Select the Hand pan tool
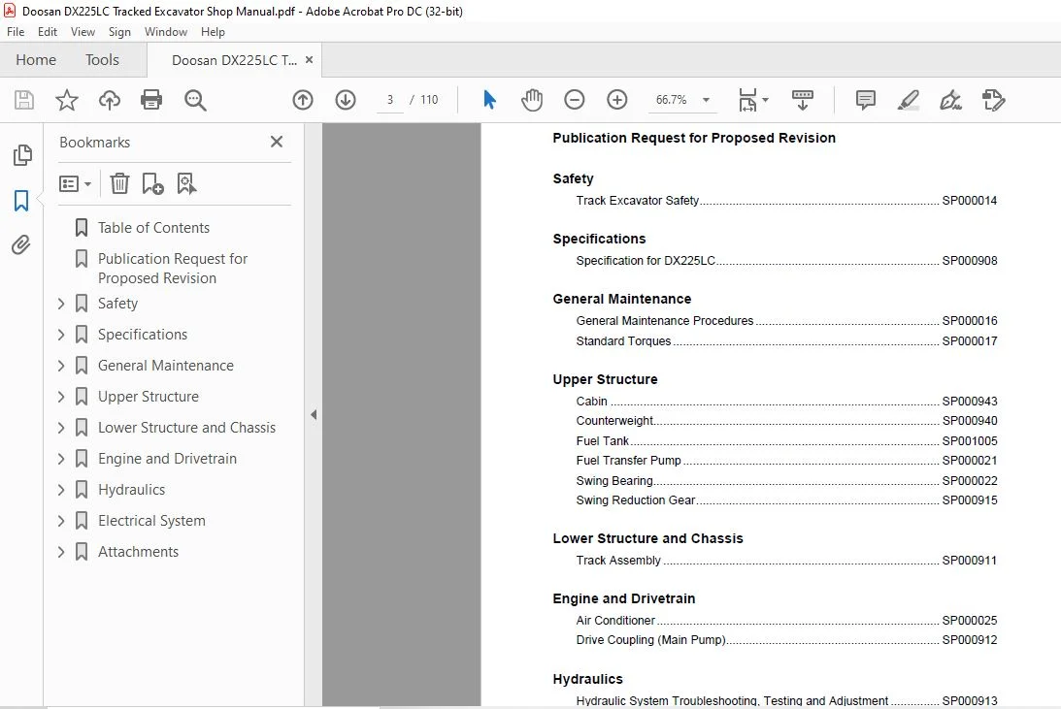This screenshot has height=709, width=1061. point(532,100)
